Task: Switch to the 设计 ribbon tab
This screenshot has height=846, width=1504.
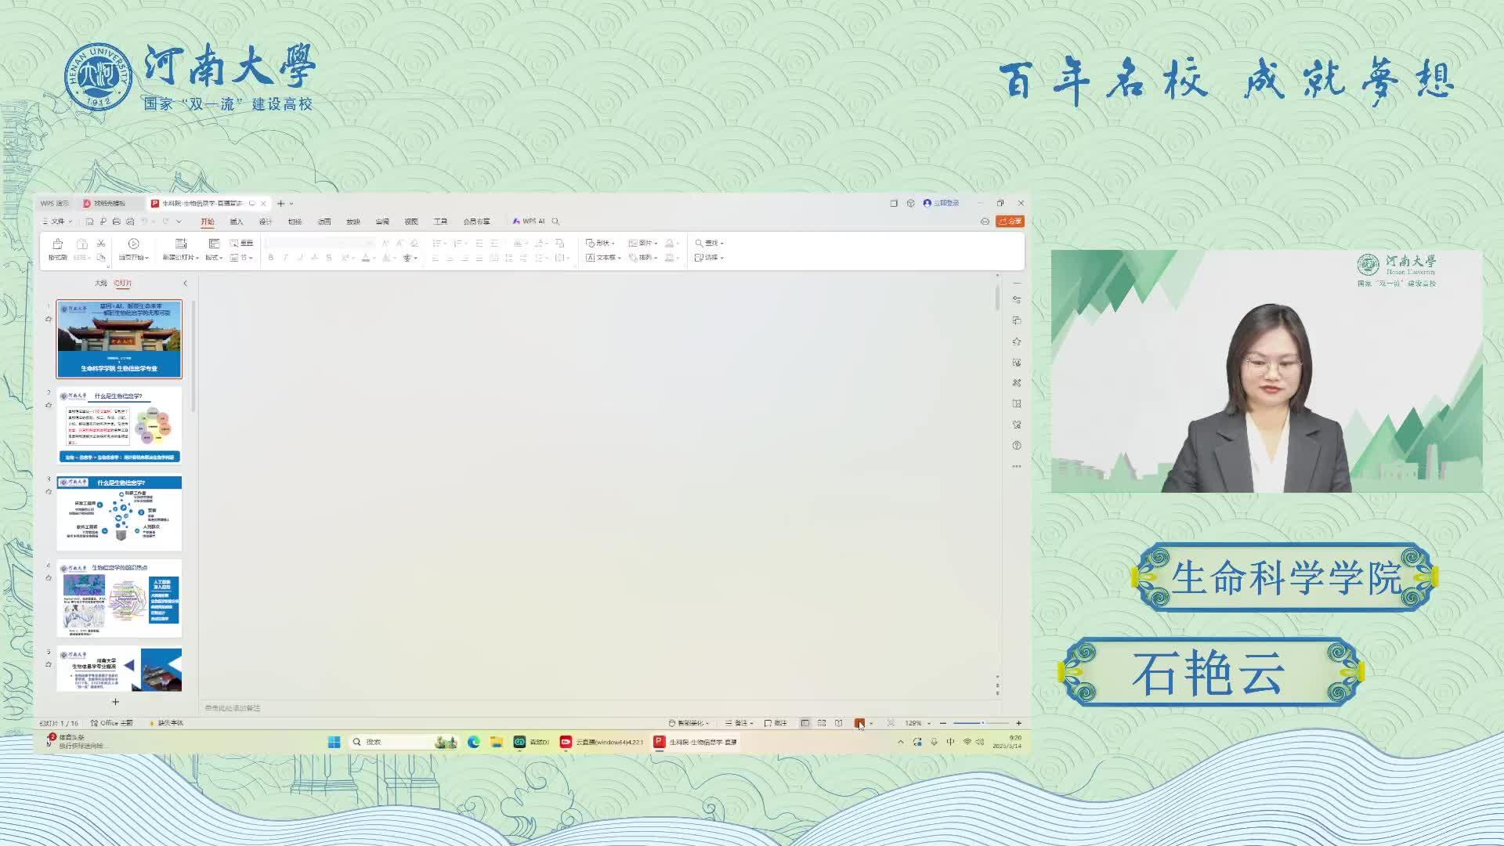Action: (266, 222)
